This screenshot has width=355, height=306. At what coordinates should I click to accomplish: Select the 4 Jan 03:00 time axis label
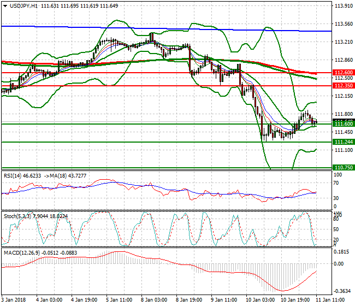point(49,300)
